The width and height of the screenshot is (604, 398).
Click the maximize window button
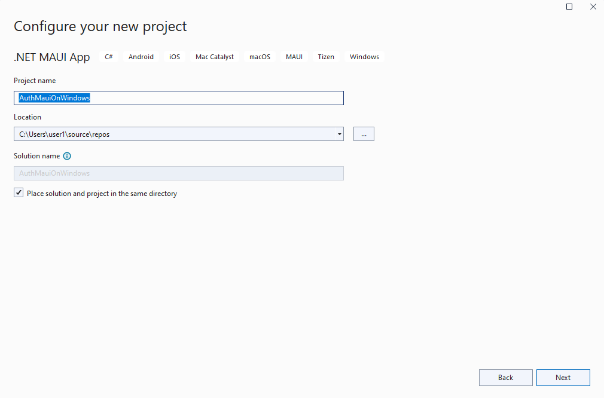point(569,7)
